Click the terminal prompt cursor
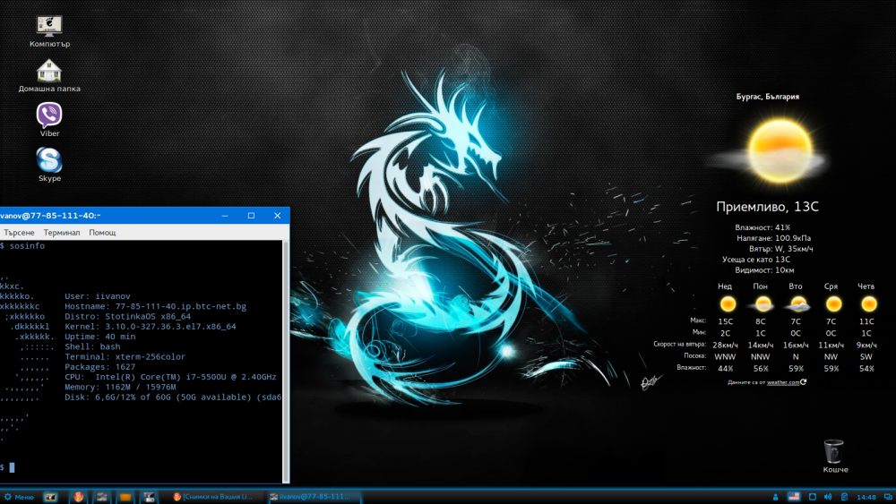The image size is (896, 504). (x=12, y=467)
